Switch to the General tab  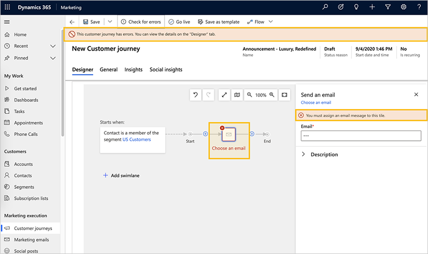coord(108,70)
